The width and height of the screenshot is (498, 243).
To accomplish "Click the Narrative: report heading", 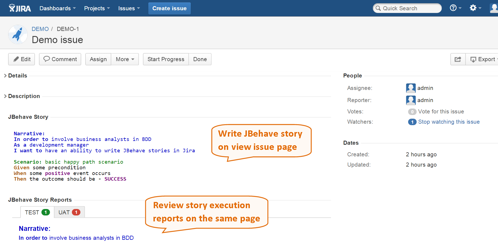I will tap(35, 228).
